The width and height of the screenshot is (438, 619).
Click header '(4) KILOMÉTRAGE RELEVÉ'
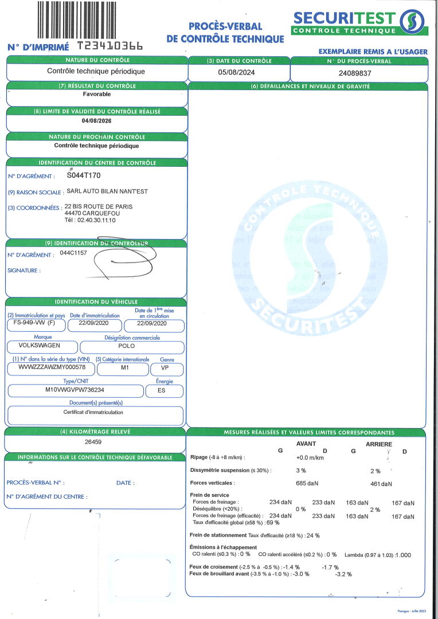click(x=95, y=432)
